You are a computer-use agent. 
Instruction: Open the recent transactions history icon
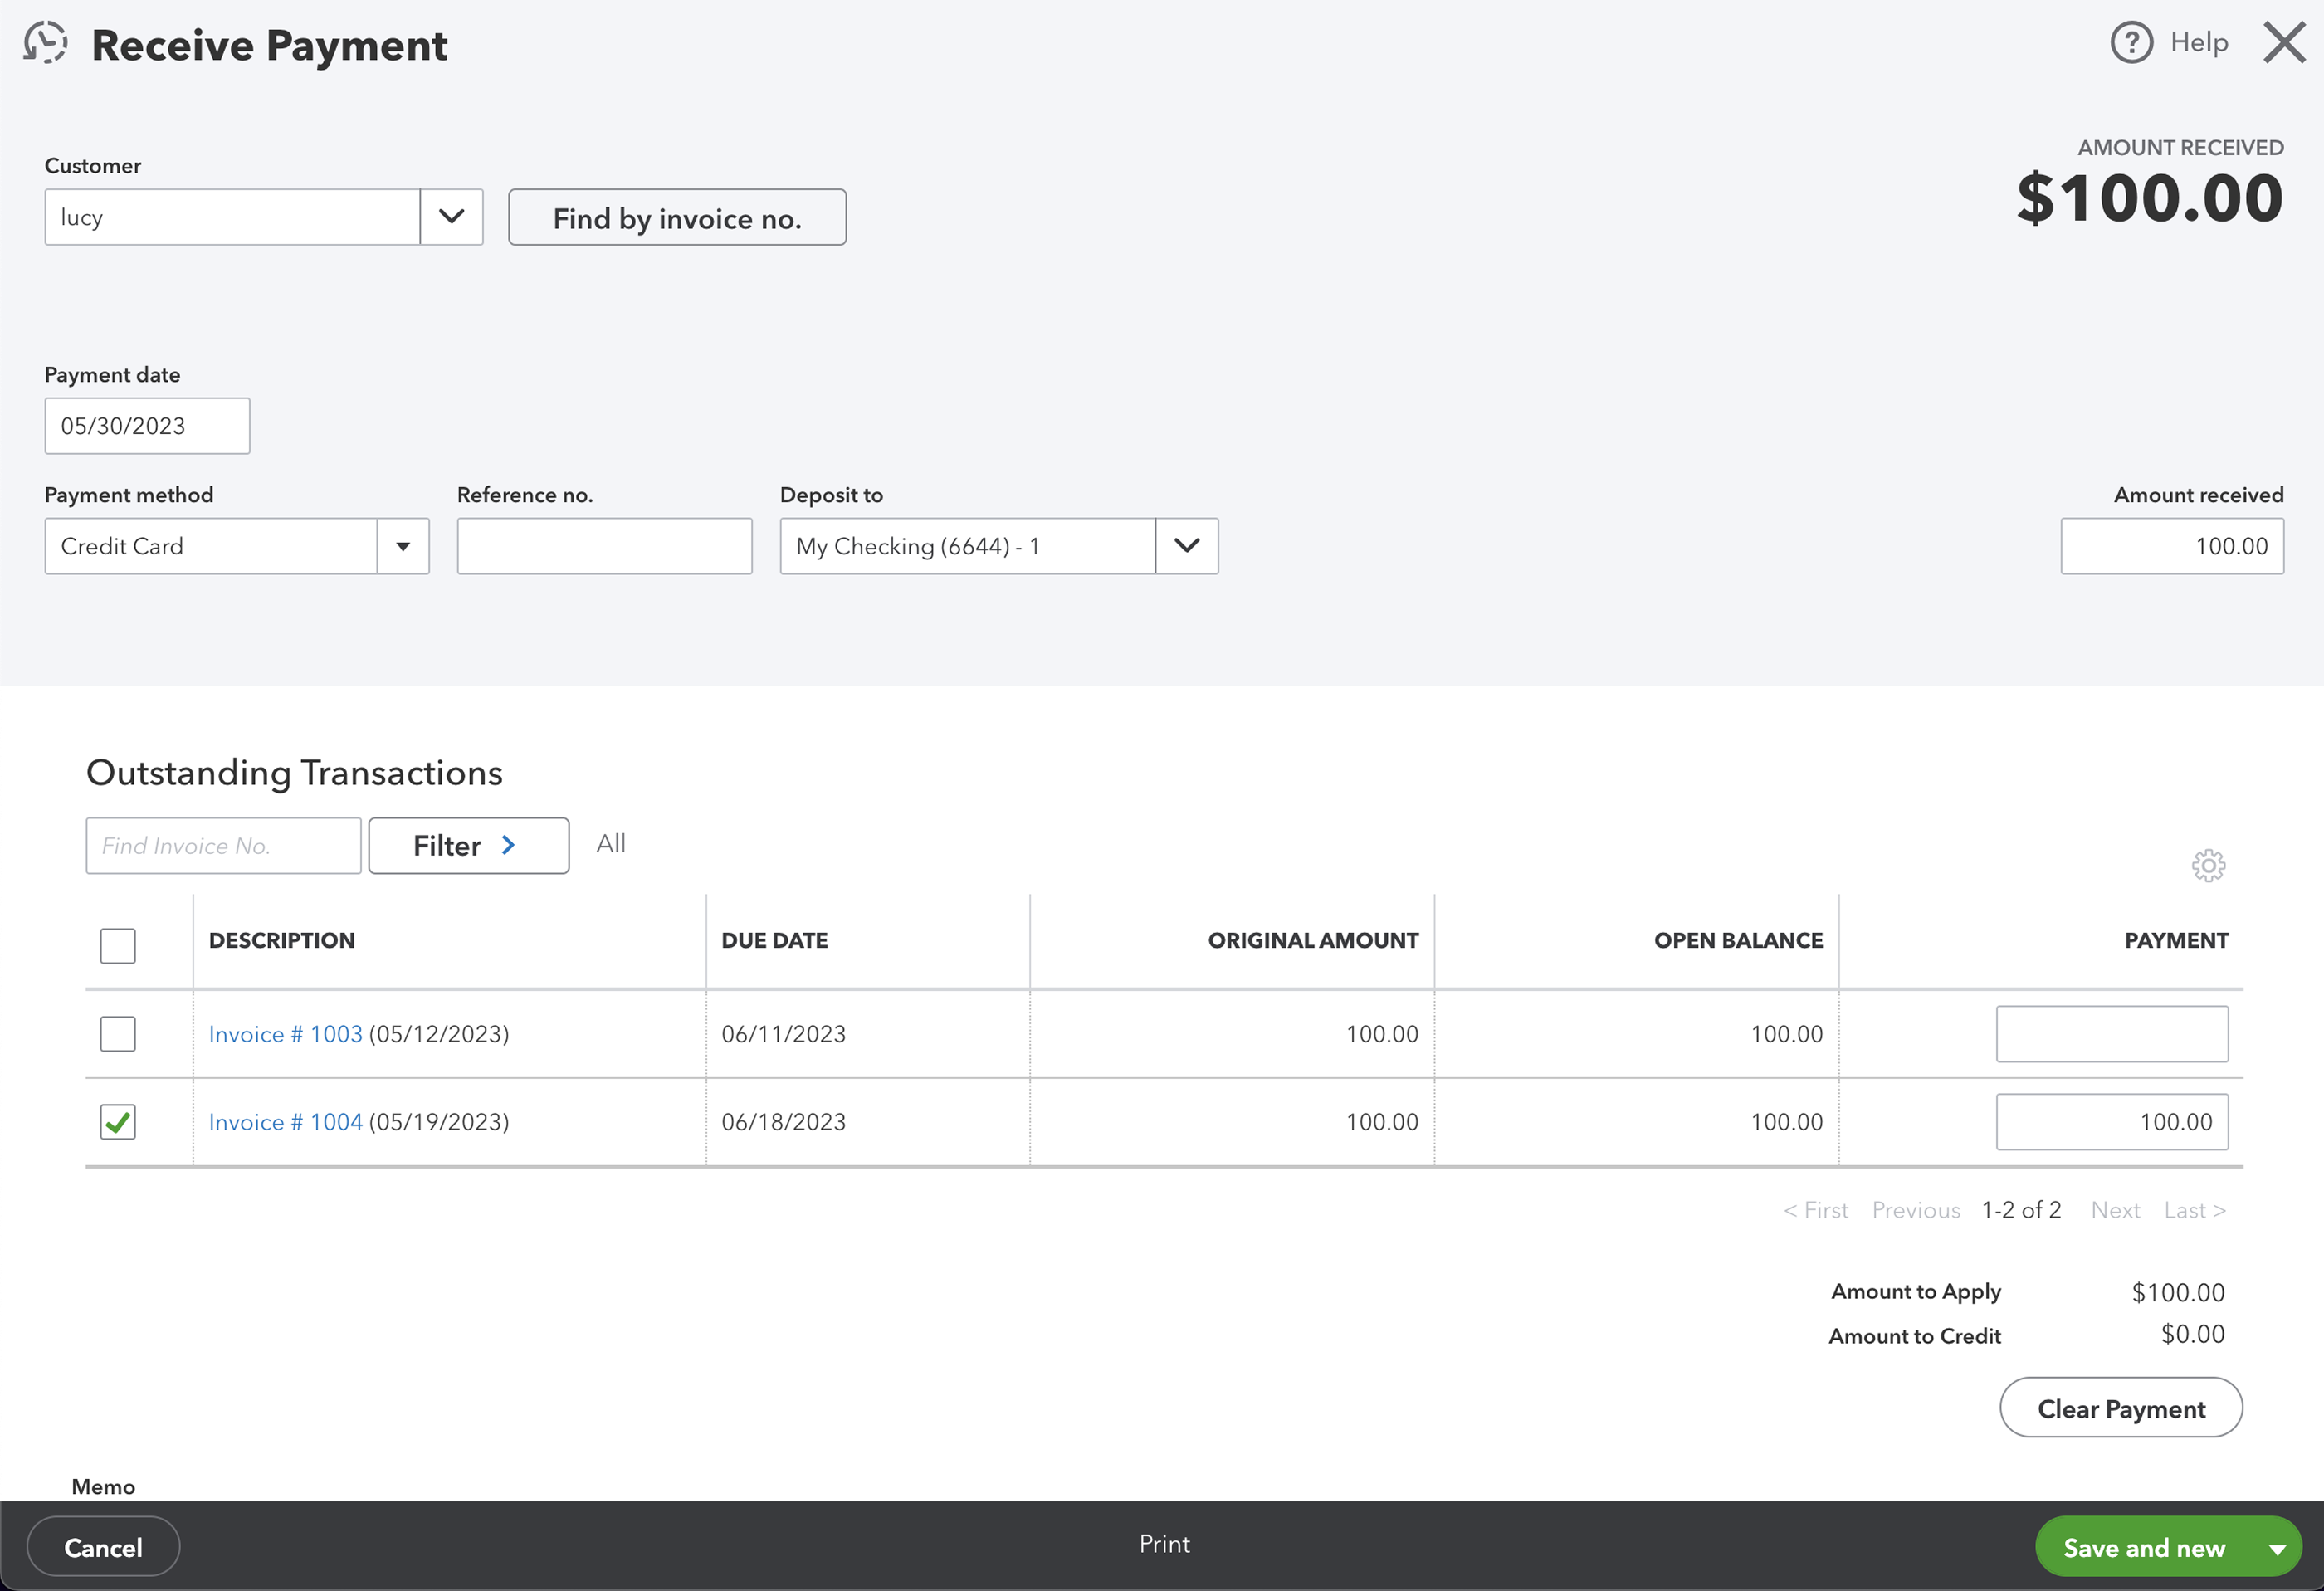pyautogui.click(x=46, y=43)
